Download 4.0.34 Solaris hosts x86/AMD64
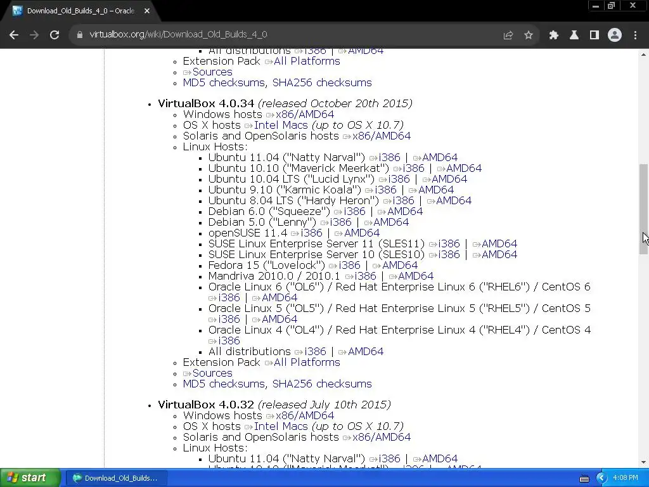This screenshot has height=487, width=649. pyautogui.click(x=382, y=136)
